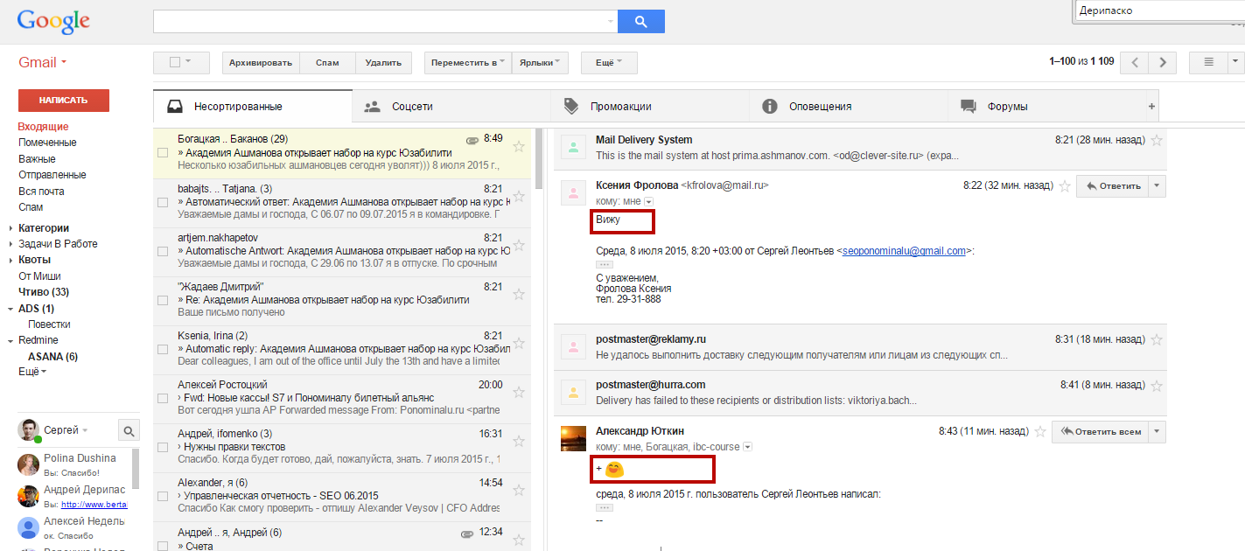Screen dimensions: 1245x551
Task: Tick the checkbox for Алексей Ростоцкий email
Action: tap(162, 398)
